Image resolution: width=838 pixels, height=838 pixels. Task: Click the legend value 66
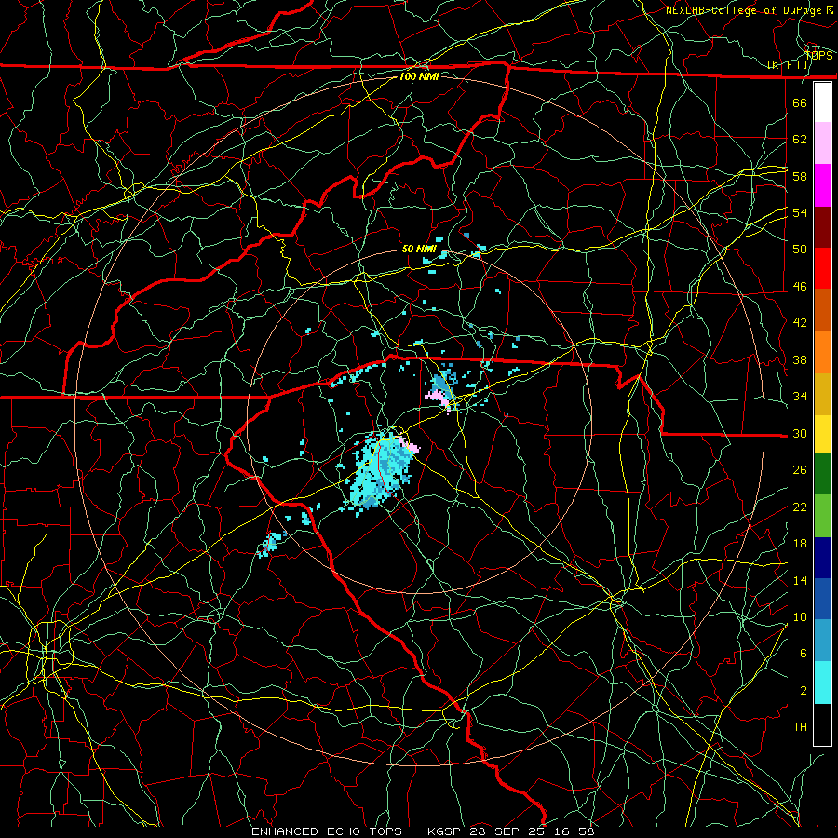tap(800, 102)
